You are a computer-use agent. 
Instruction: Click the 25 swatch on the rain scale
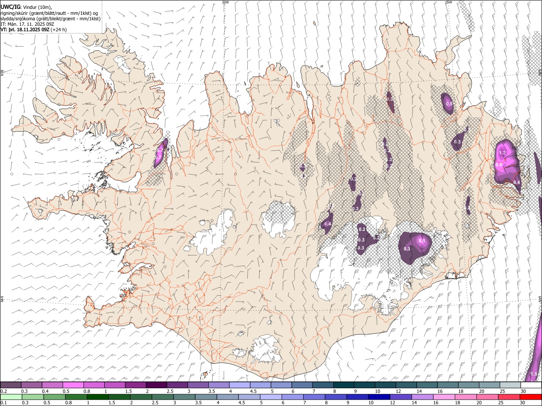point(509,397)
